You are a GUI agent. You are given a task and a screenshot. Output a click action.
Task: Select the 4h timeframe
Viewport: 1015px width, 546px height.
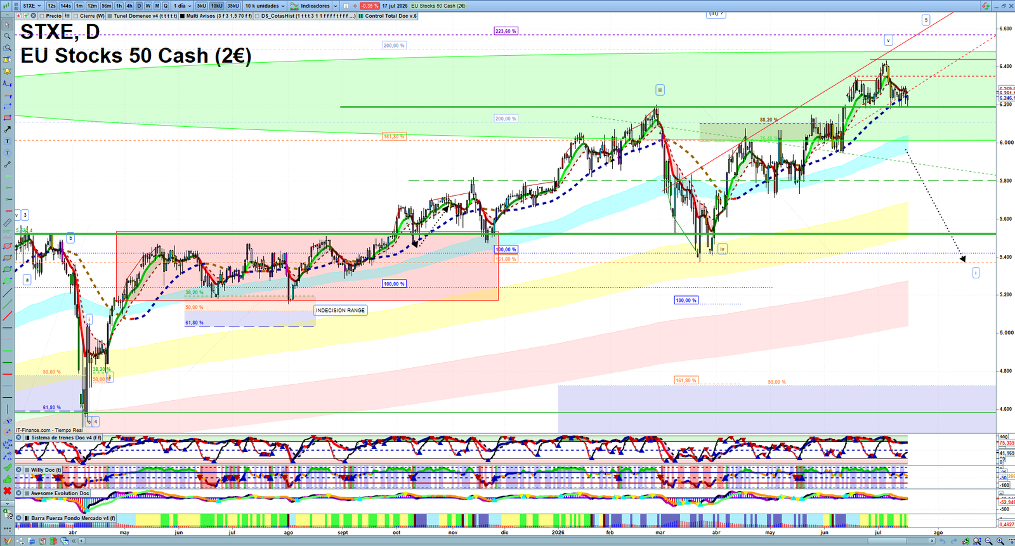[129, 6]
